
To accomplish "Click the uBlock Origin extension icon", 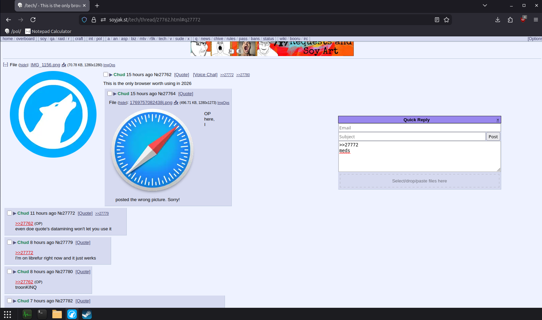I will [x=523, y=20].
